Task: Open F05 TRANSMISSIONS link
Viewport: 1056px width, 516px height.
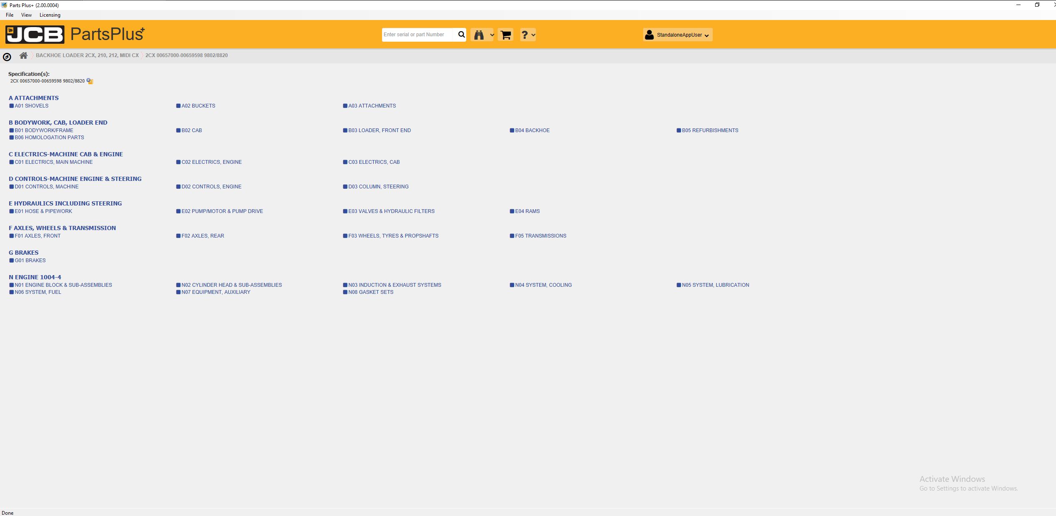Action: pyautogui.click(x=541, y=236)
